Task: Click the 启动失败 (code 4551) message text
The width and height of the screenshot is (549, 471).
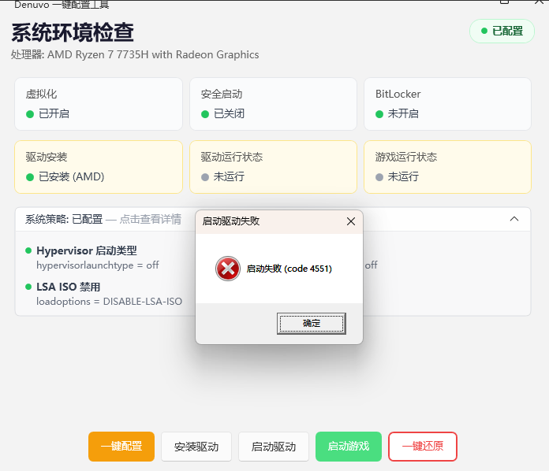Action: click(x=289, y=269)
